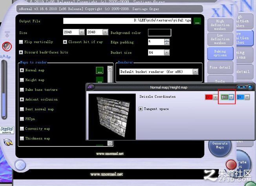256x186 pixels.
Task: Click the red prohibited globe icon
Action: (x=7, y=46)
